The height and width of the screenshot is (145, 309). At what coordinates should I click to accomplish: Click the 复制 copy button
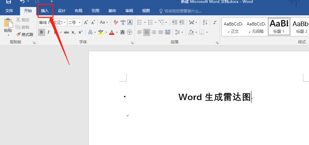coord(23,27)
